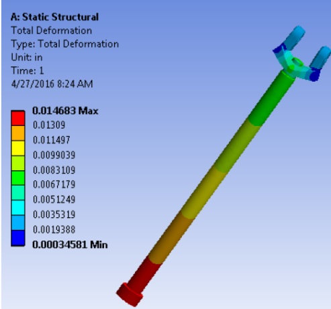The height and width of the screenshot is (309, 331).
Task: Click the 'Time: 1' label
Action: tap(28, 71)
